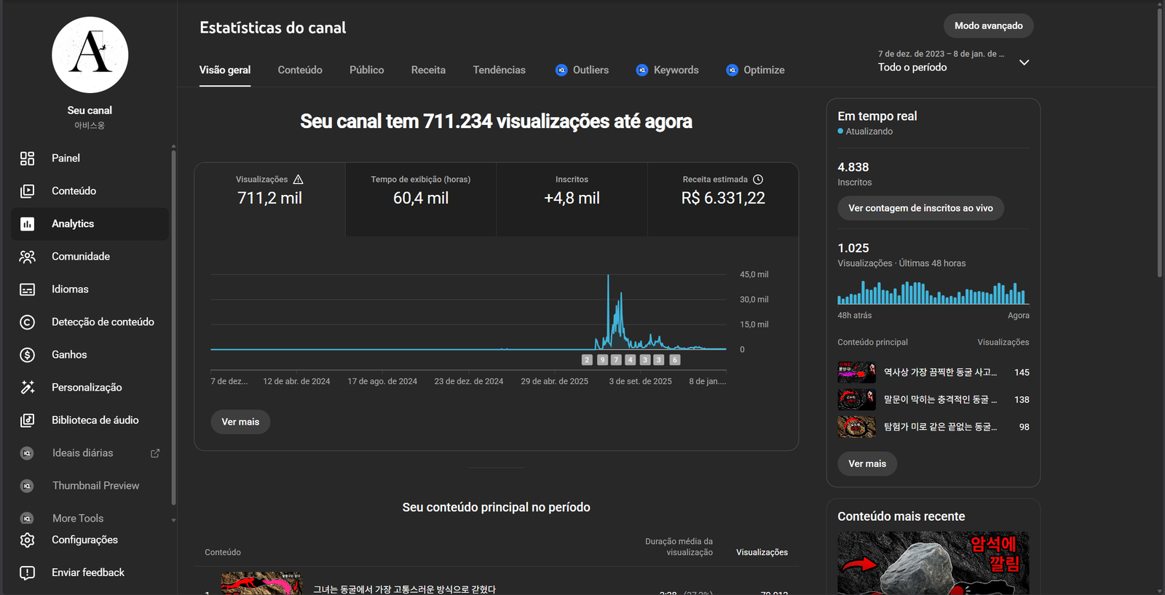Open the video title starting with 말문이 막히는
The image size is (1165, 595).
(x=940, y=399)
